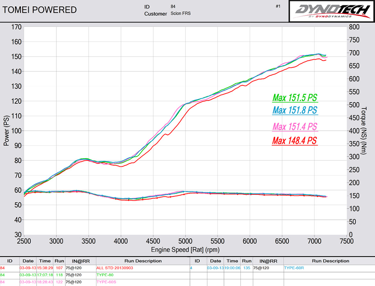Click the Scion FRS customer field
The width and height of the screenshot is (375, 286).
click(180, 14)
